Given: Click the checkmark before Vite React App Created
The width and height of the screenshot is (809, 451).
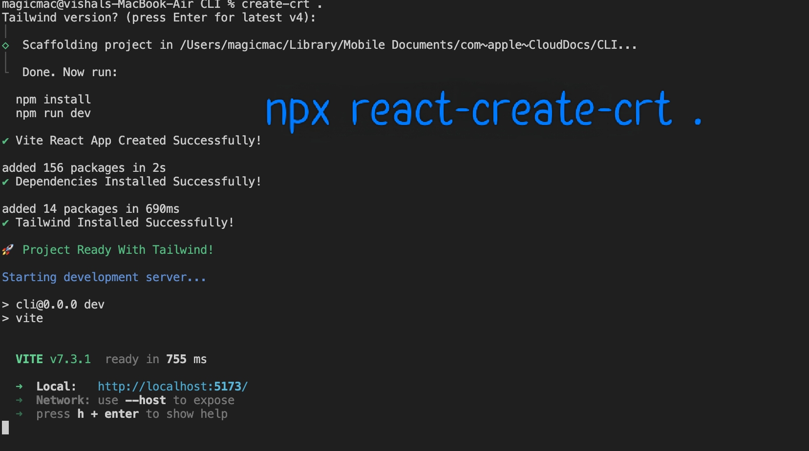Looking at the screenshot, I should 5,141.
